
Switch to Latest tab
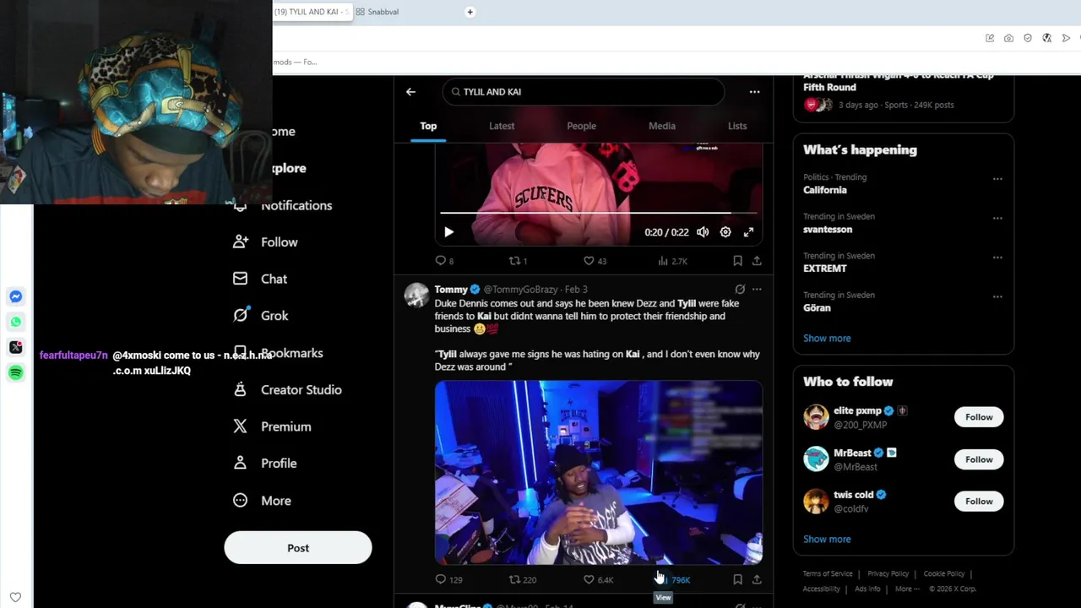502,126
